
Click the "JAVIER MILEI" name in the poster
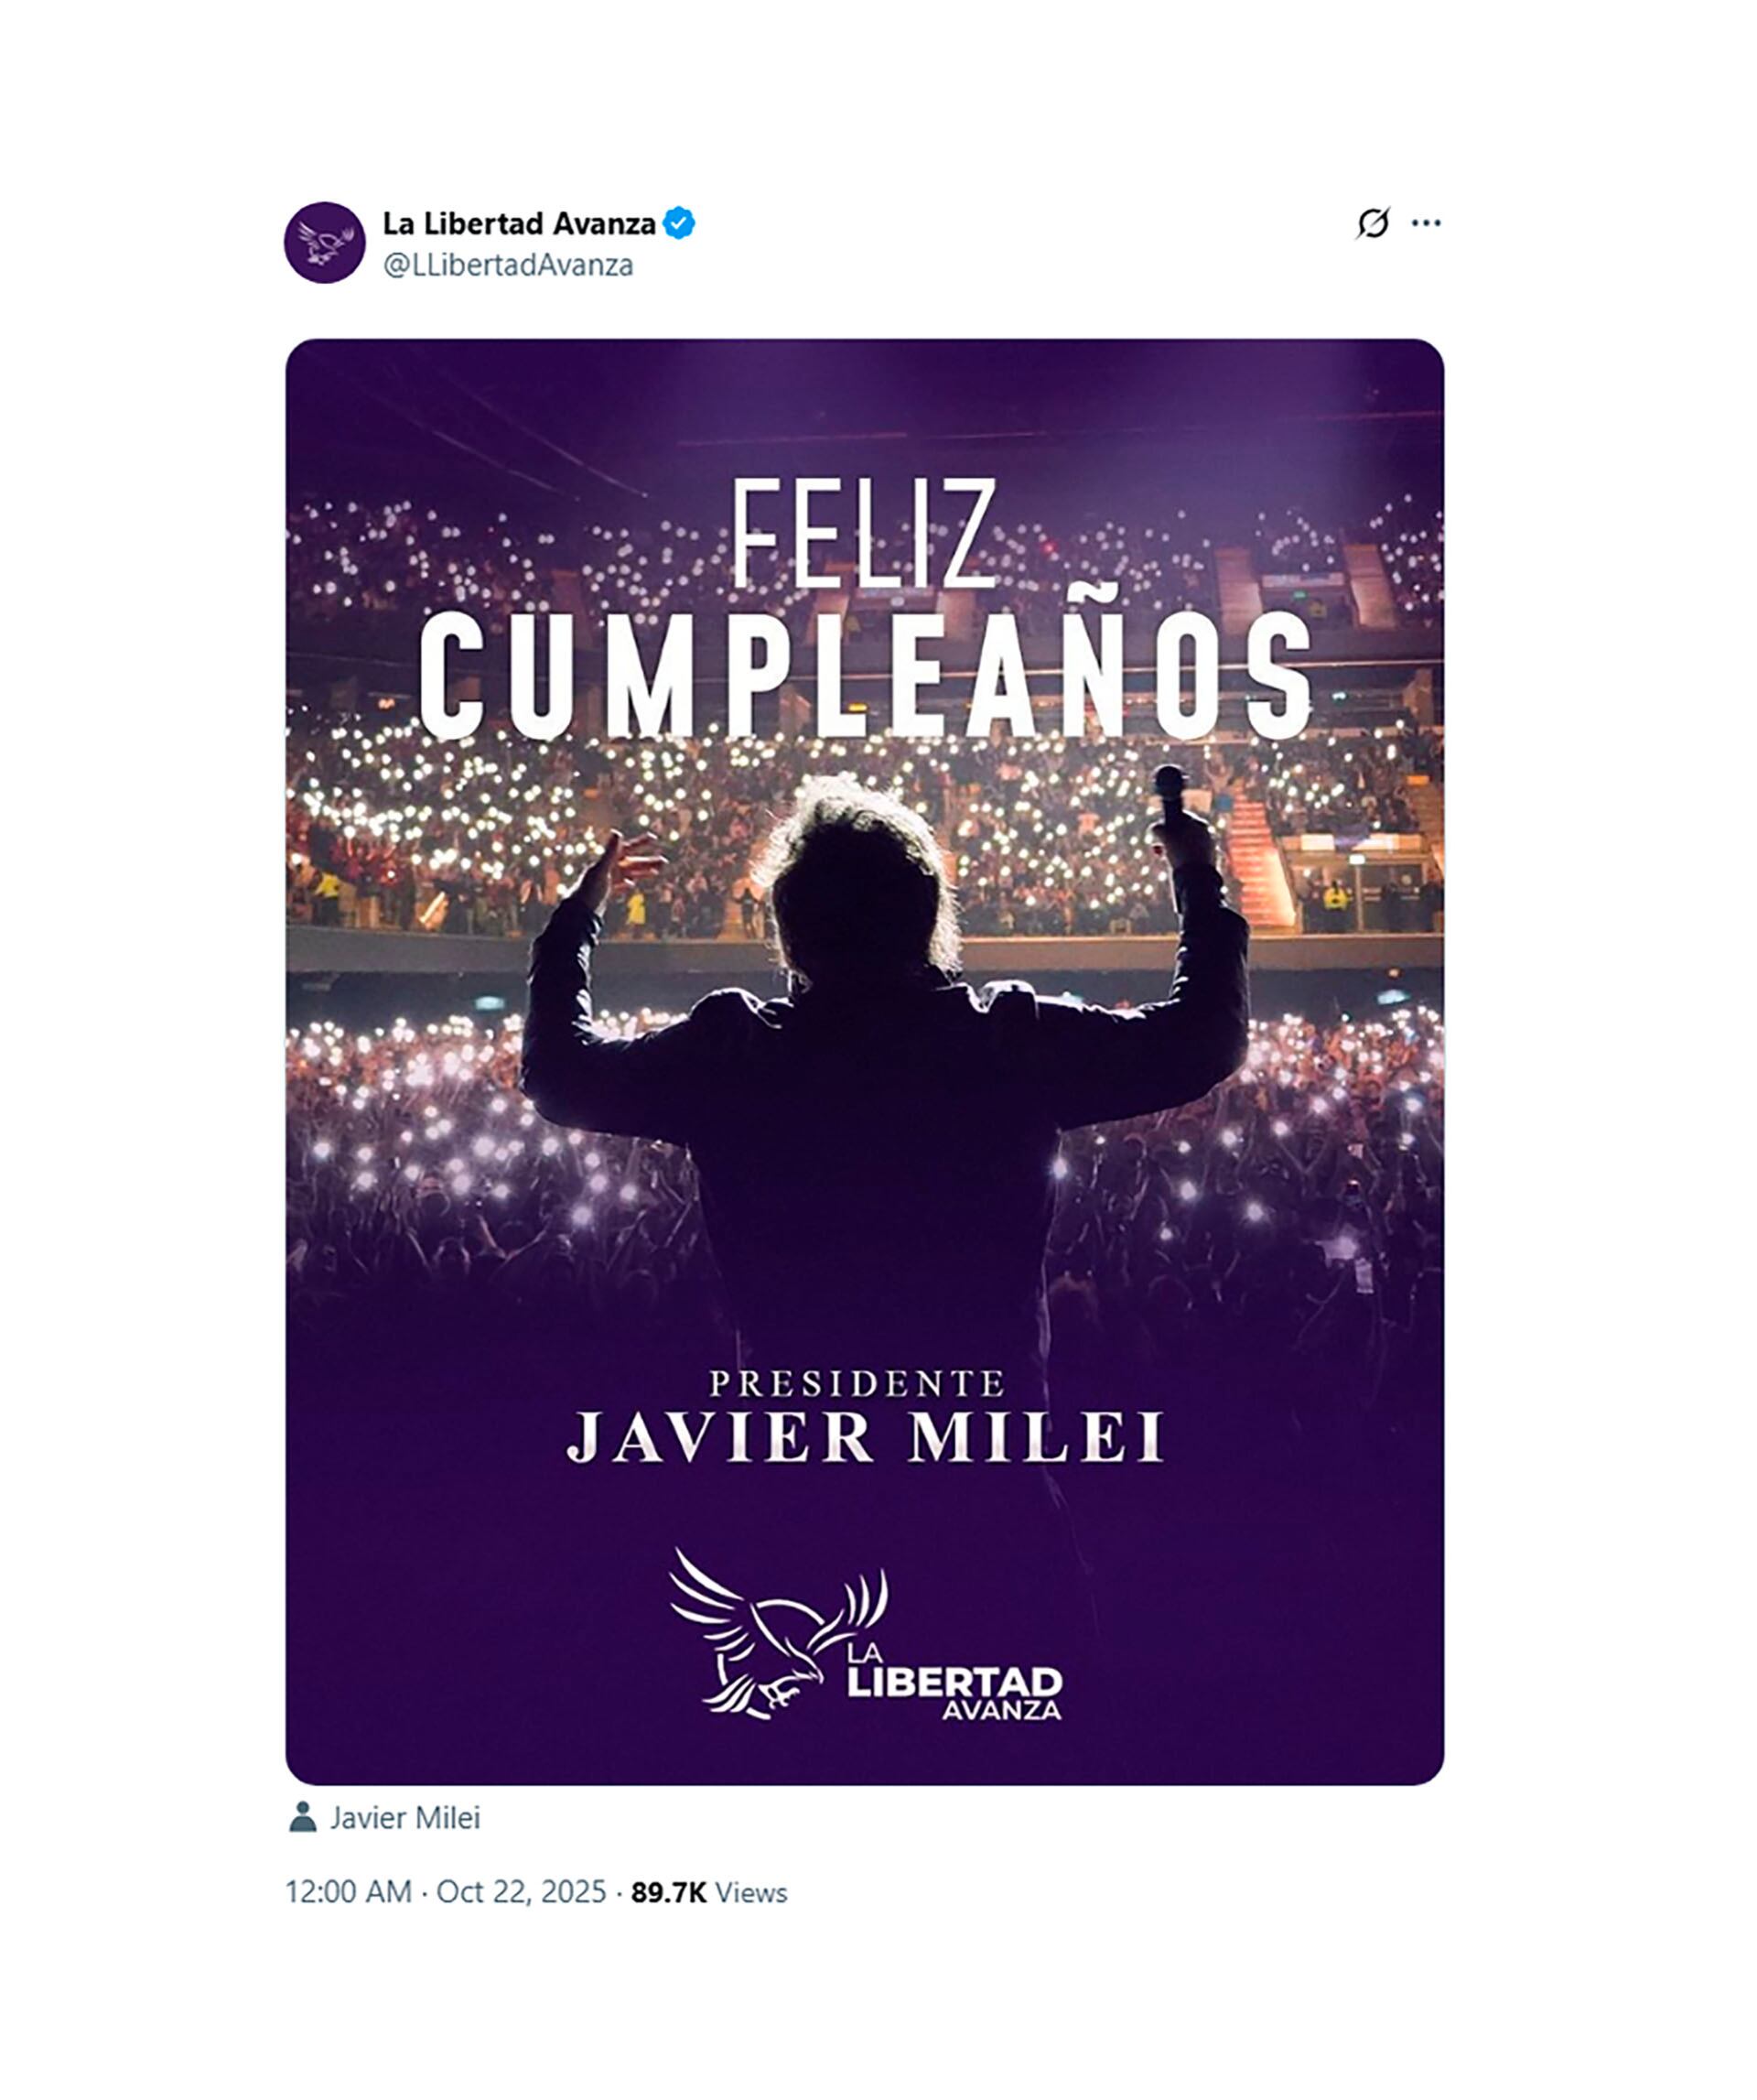click(866, 1438)
